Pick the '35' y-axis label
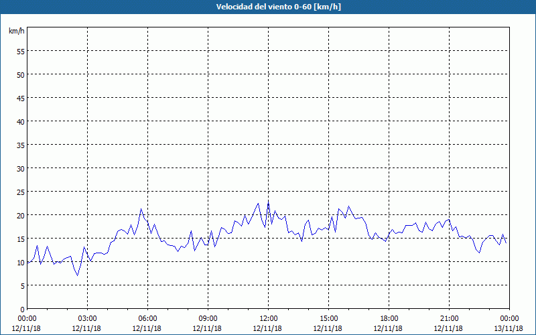The width and height of the screenshot is (536, 335). (21, 145)
